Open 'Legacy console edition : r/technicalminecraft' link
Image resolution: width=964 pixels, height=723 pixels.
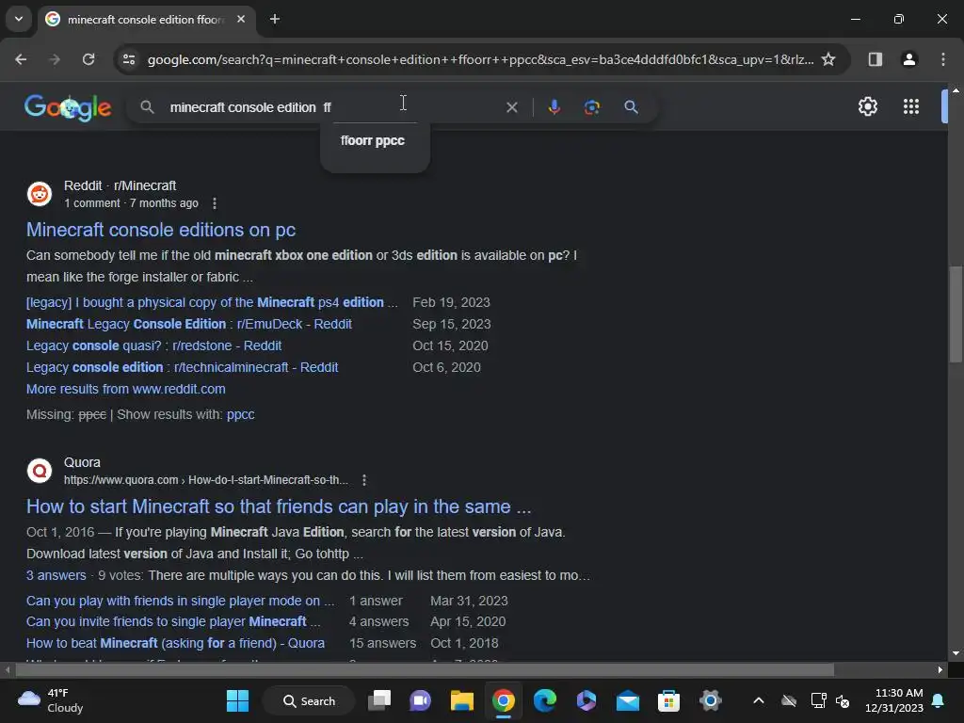[x=182, y=368]
